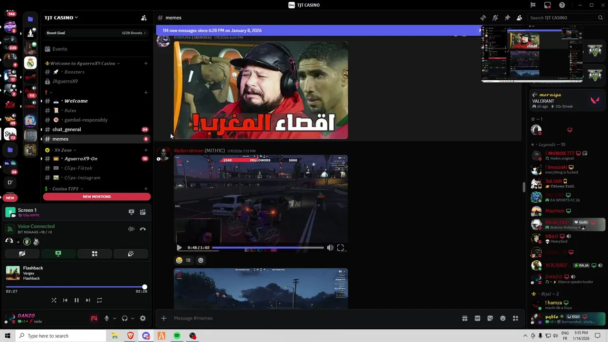Open the Discord inbox icon
This screenshot has height=342, width=608.
[548, 5]
